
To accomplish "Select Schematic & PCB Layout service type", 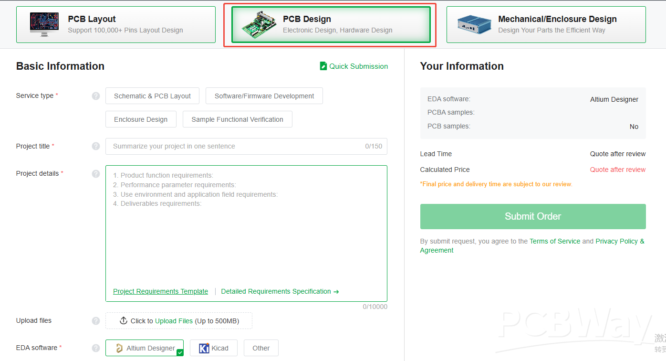I will 152,96.
